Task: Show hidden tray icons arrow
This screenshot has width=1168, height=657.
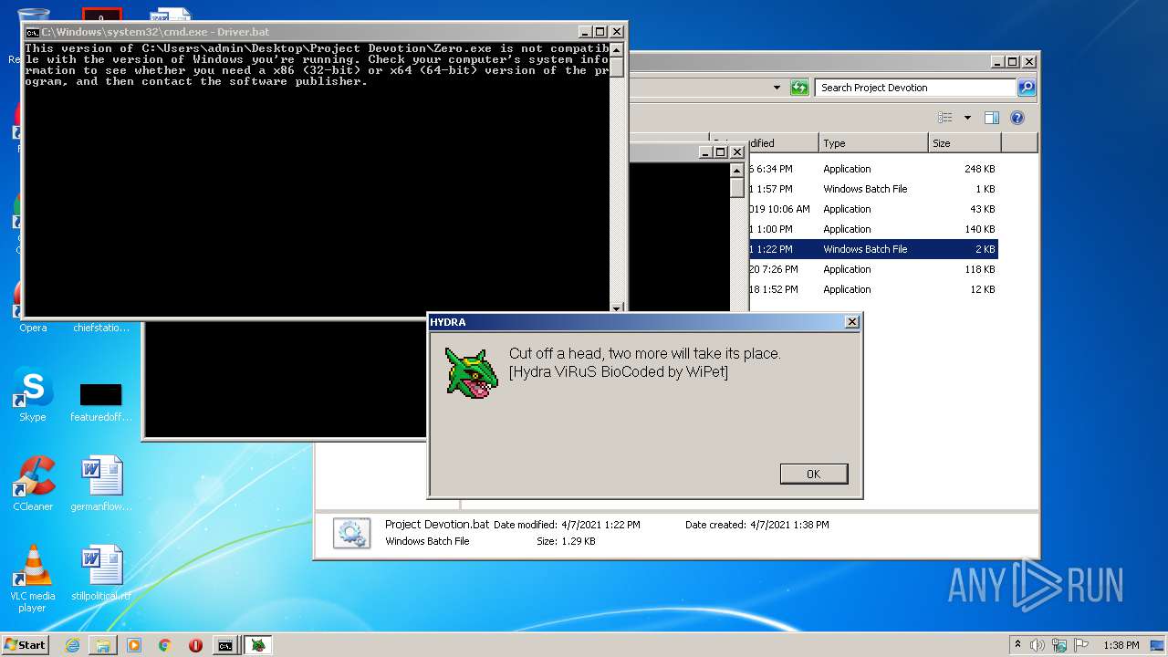Action: click(1017, 644)
